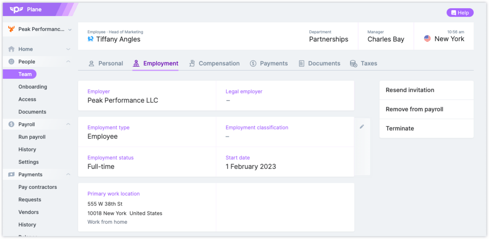This screenshot has height=239, width=489.
Task: Open Documents under People in sidebar
Action: pyautogui.click(x=32, y=112)
